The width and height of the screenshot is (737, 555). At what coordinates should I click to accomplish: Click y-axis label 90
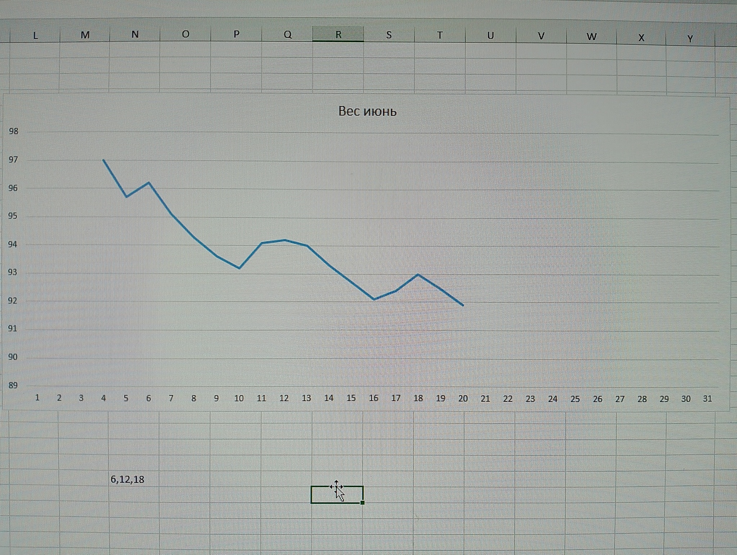pyautogui.click(x=13, y=357)
